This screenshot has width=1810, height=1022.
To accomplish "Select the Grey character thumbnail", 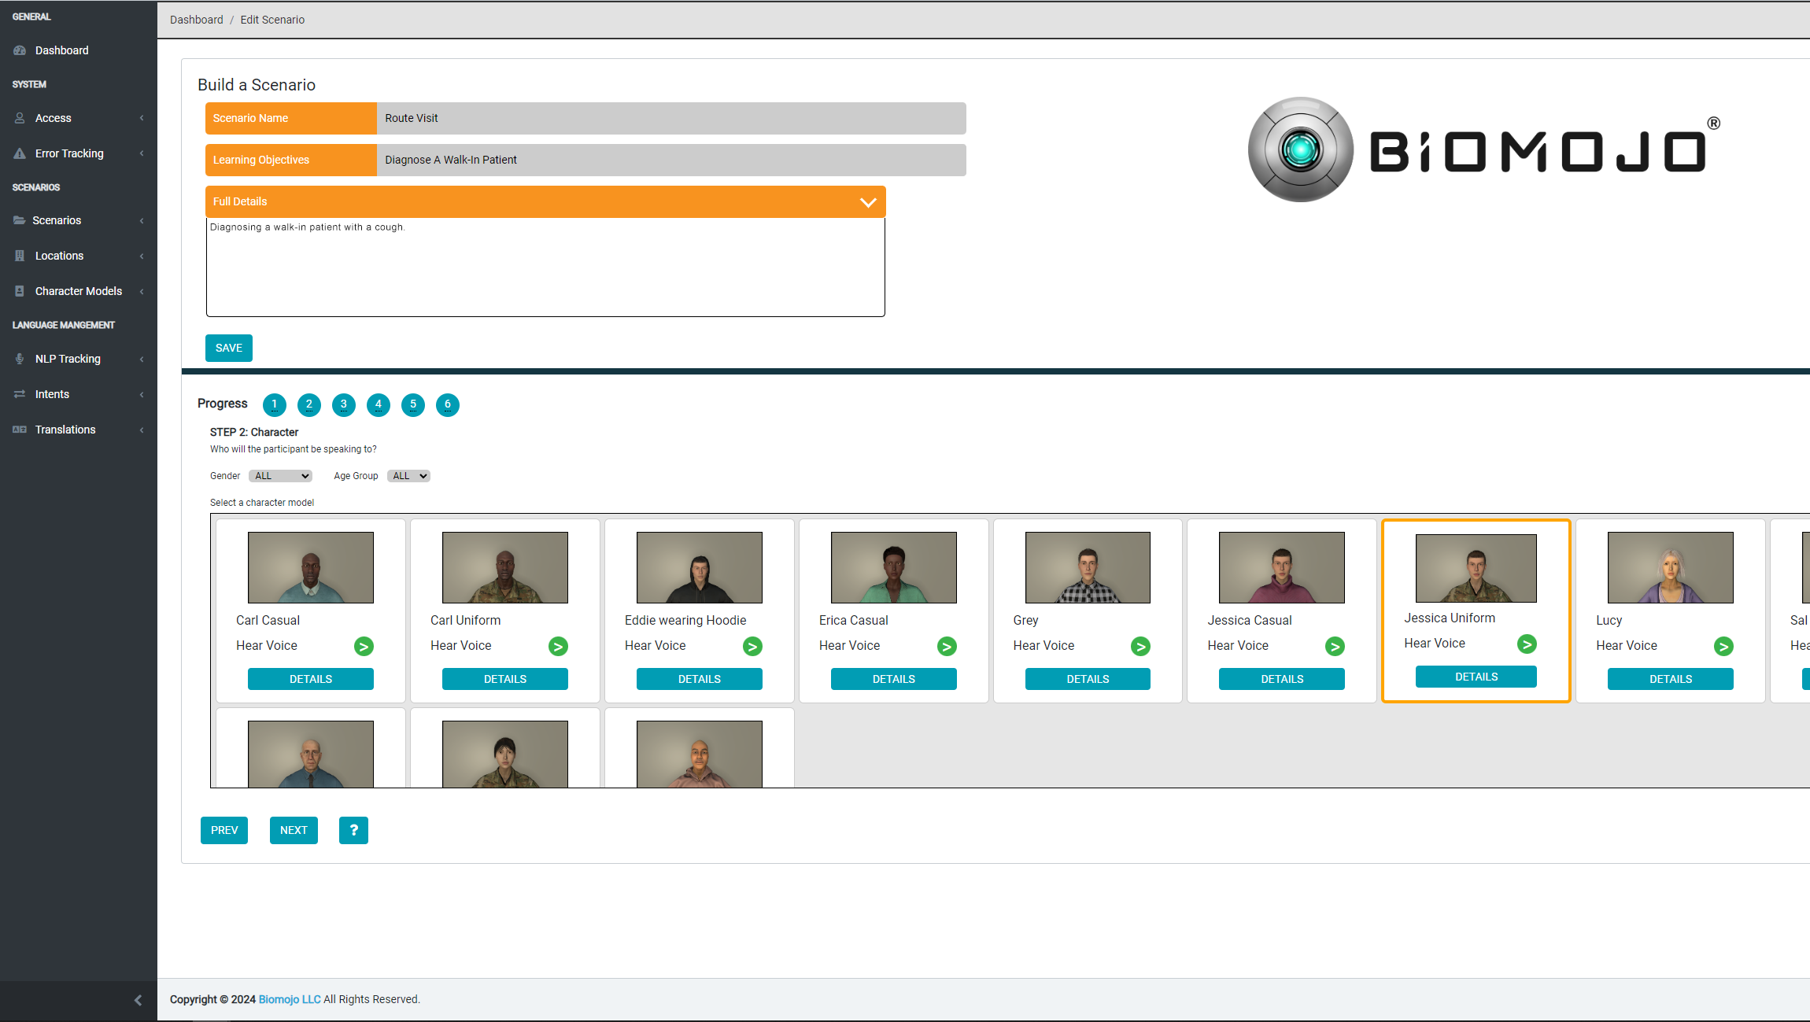I will 1088,567.
